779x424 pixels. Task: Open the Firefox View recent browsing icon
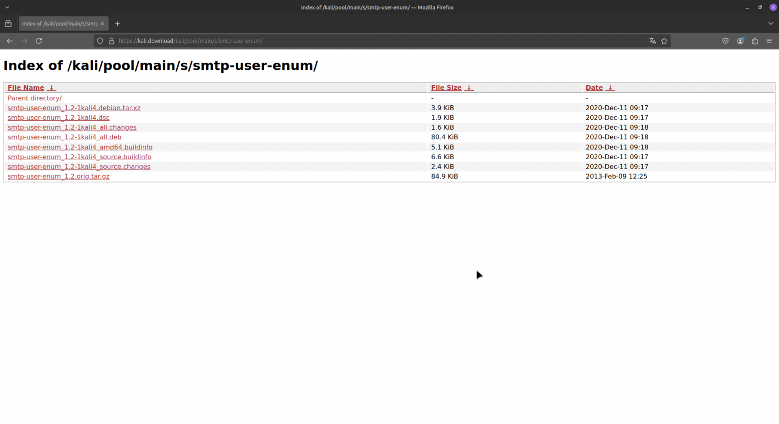[8, 23]
